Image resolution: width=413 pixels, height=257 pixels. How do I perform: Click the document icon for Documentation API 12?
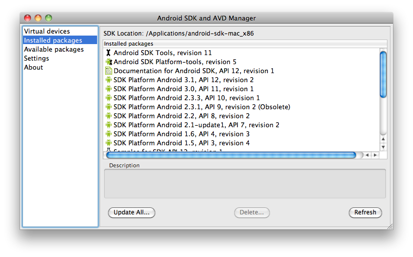109,71
